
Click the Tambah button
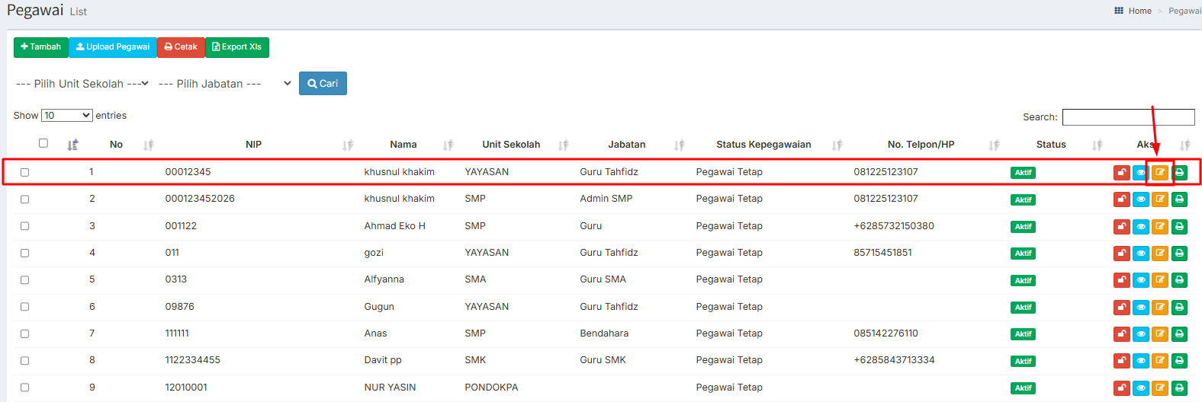(41, 47)
